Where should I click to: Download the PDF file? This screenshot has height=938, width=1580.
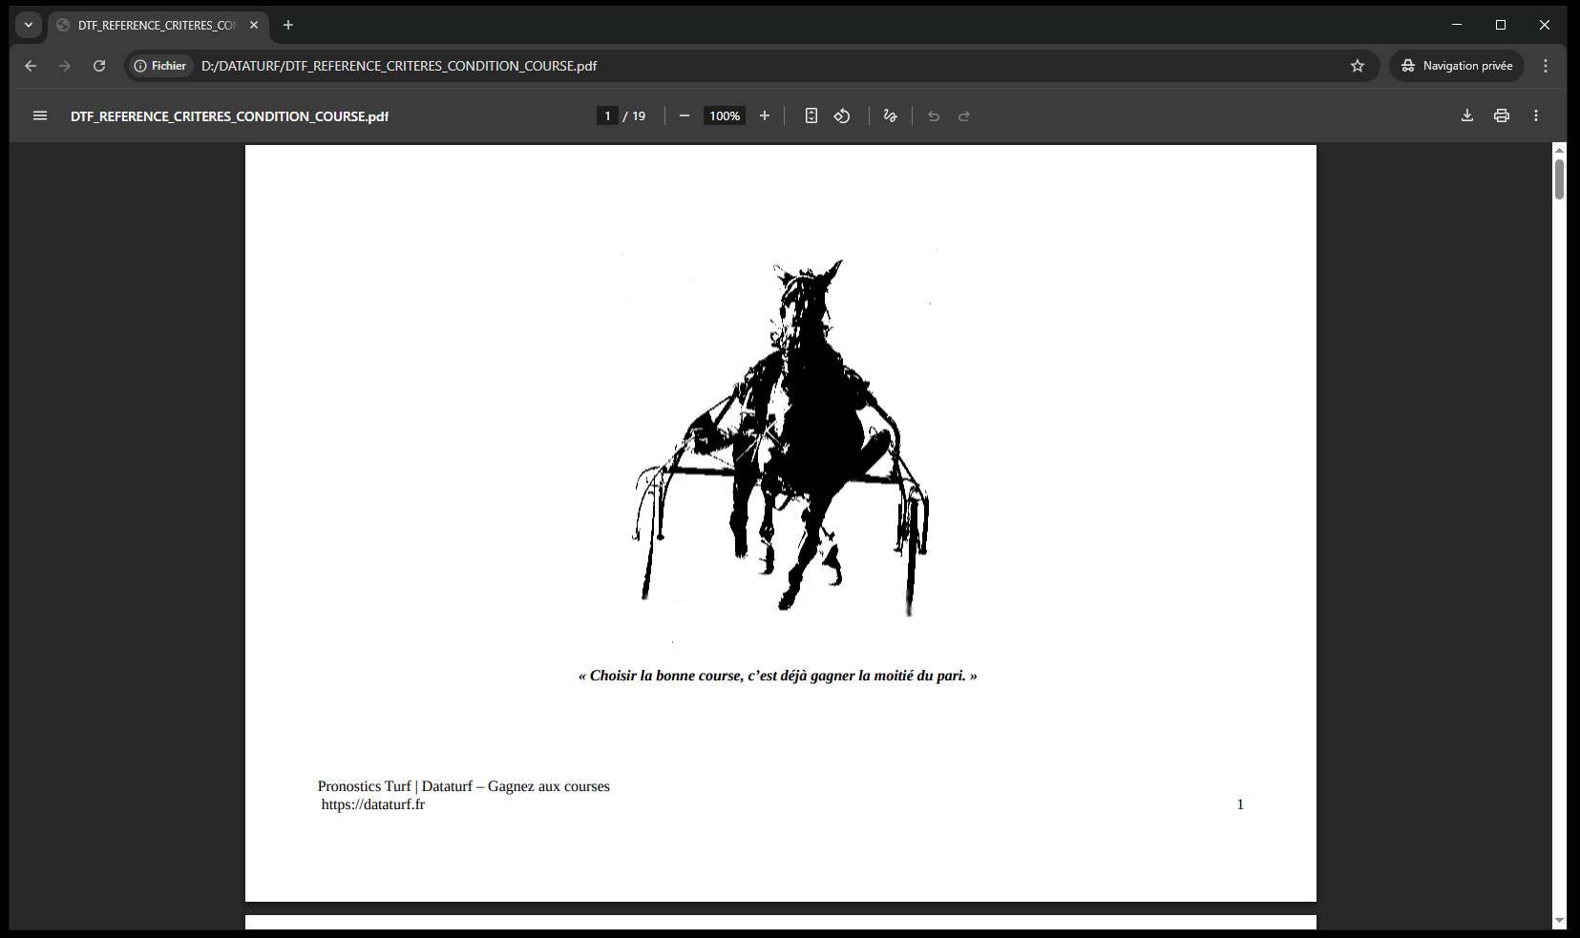(1467, 116)
